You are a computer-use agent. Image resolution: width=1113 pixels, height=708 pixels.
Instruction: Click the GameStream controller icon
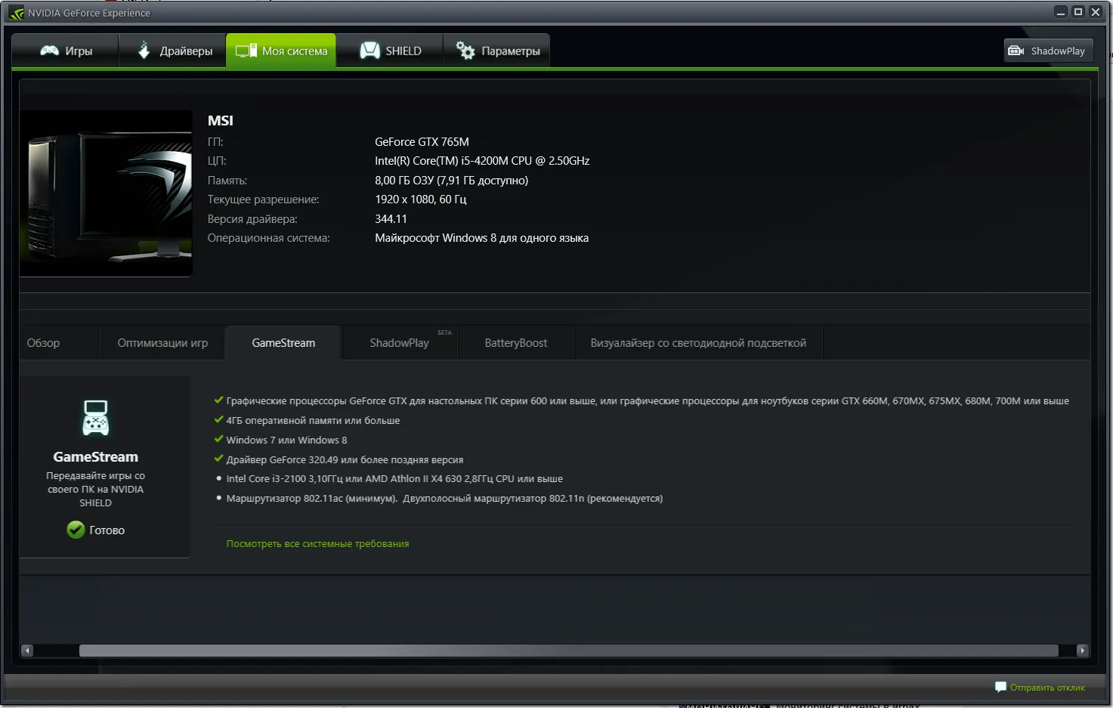(95, 418)
